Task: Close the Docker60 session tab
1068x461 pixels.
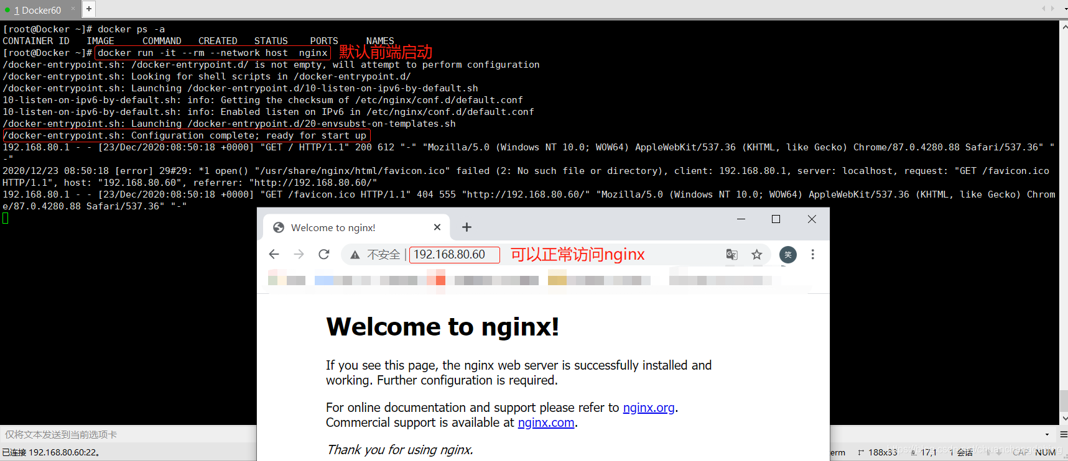Action: [73, 9]
